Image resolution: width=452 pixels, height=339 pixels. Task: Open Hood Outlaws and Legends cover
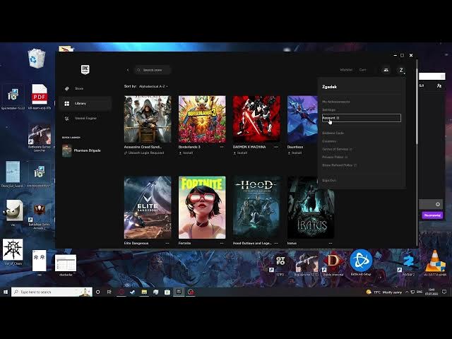click(256, 207)
